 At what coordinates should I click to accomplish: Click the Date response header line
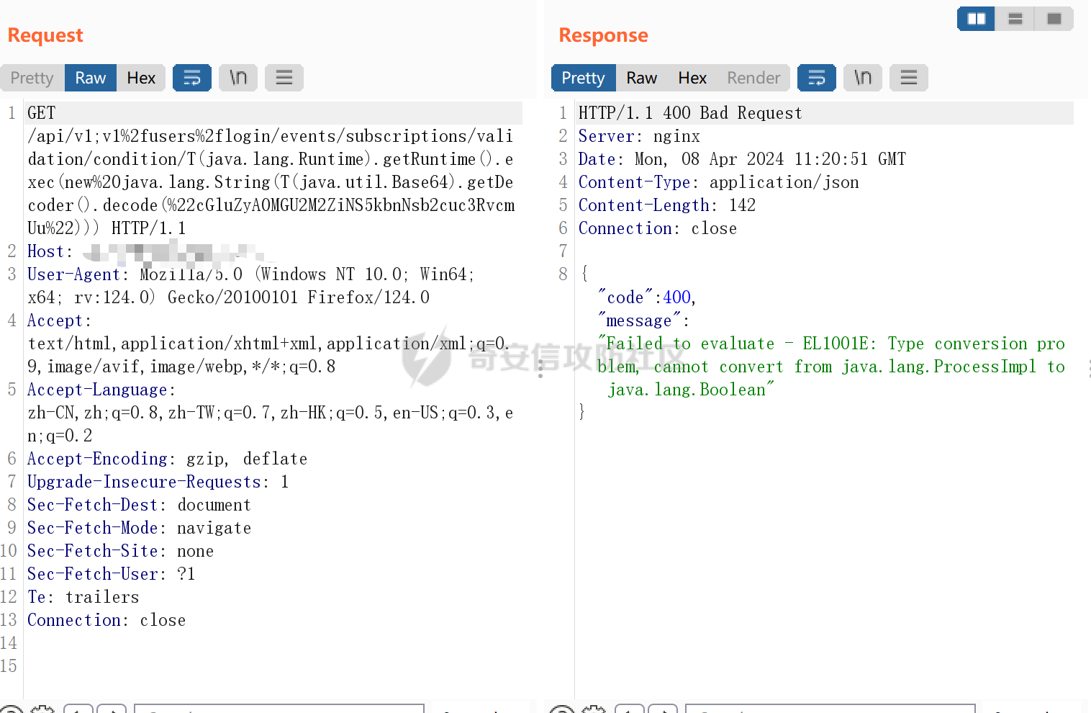click(x=742, y=159)
